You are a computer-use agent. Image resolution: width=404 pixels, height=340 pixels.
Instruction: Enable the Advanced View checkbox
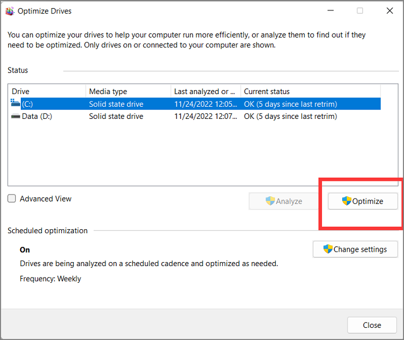(12, 199)
